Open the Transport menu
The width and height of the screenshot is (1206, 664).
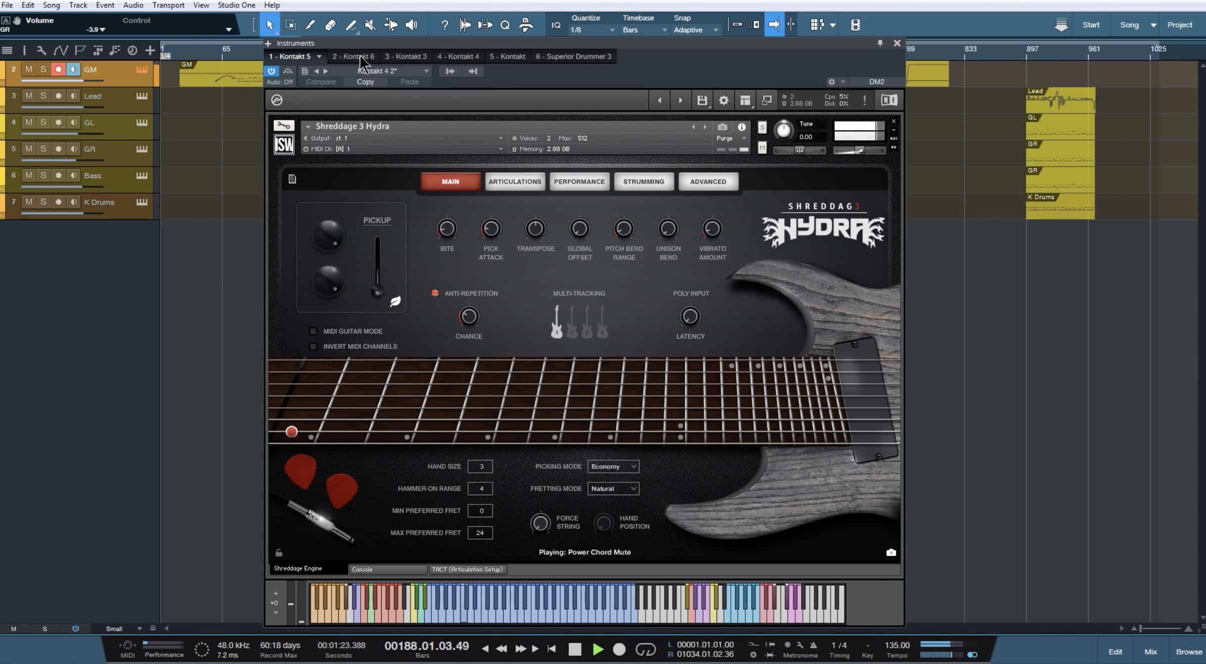168,5
